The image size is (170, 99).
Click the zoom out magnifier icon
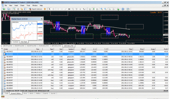(x=105, y=9)
